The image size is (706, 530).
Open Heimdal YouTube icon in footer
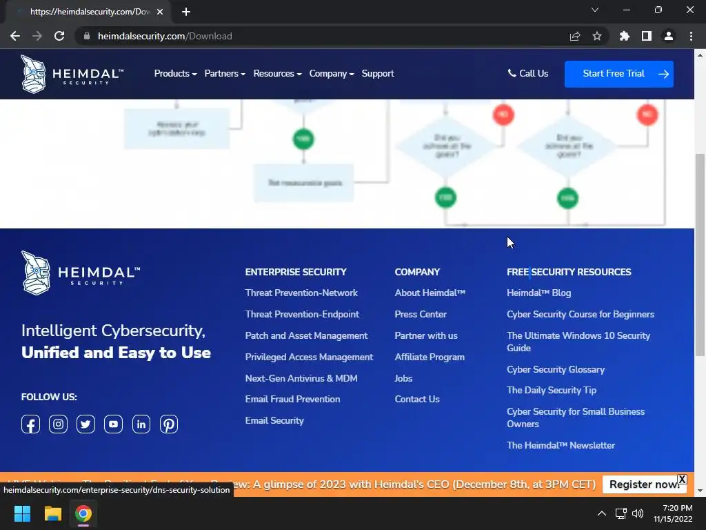[114, 424]
